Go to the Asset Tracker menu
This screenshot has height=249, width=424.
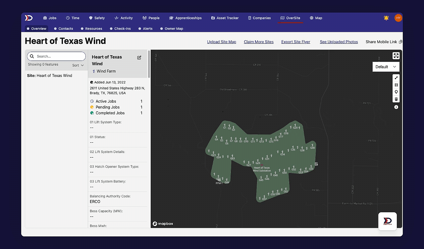coord(225,18)
